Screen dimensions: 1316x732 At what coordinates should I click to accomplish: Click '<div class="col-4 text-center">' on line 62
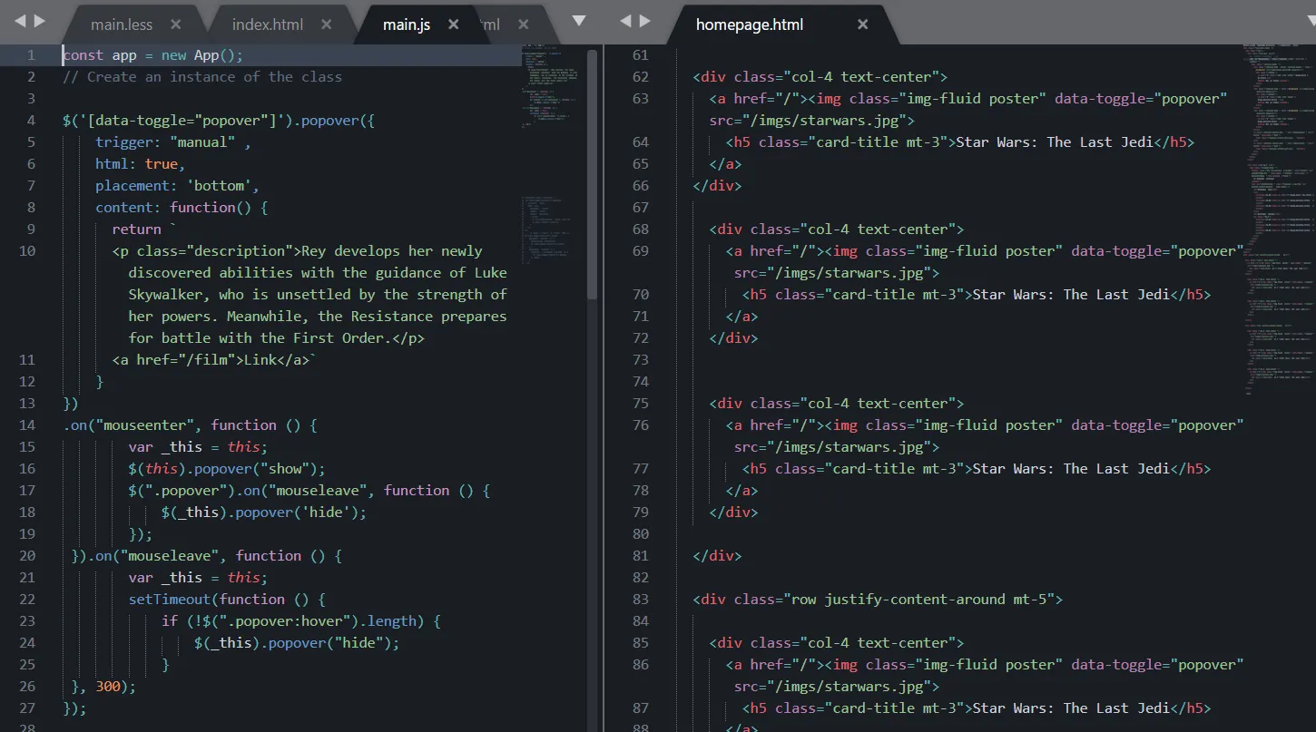click(x=820, y=77)
